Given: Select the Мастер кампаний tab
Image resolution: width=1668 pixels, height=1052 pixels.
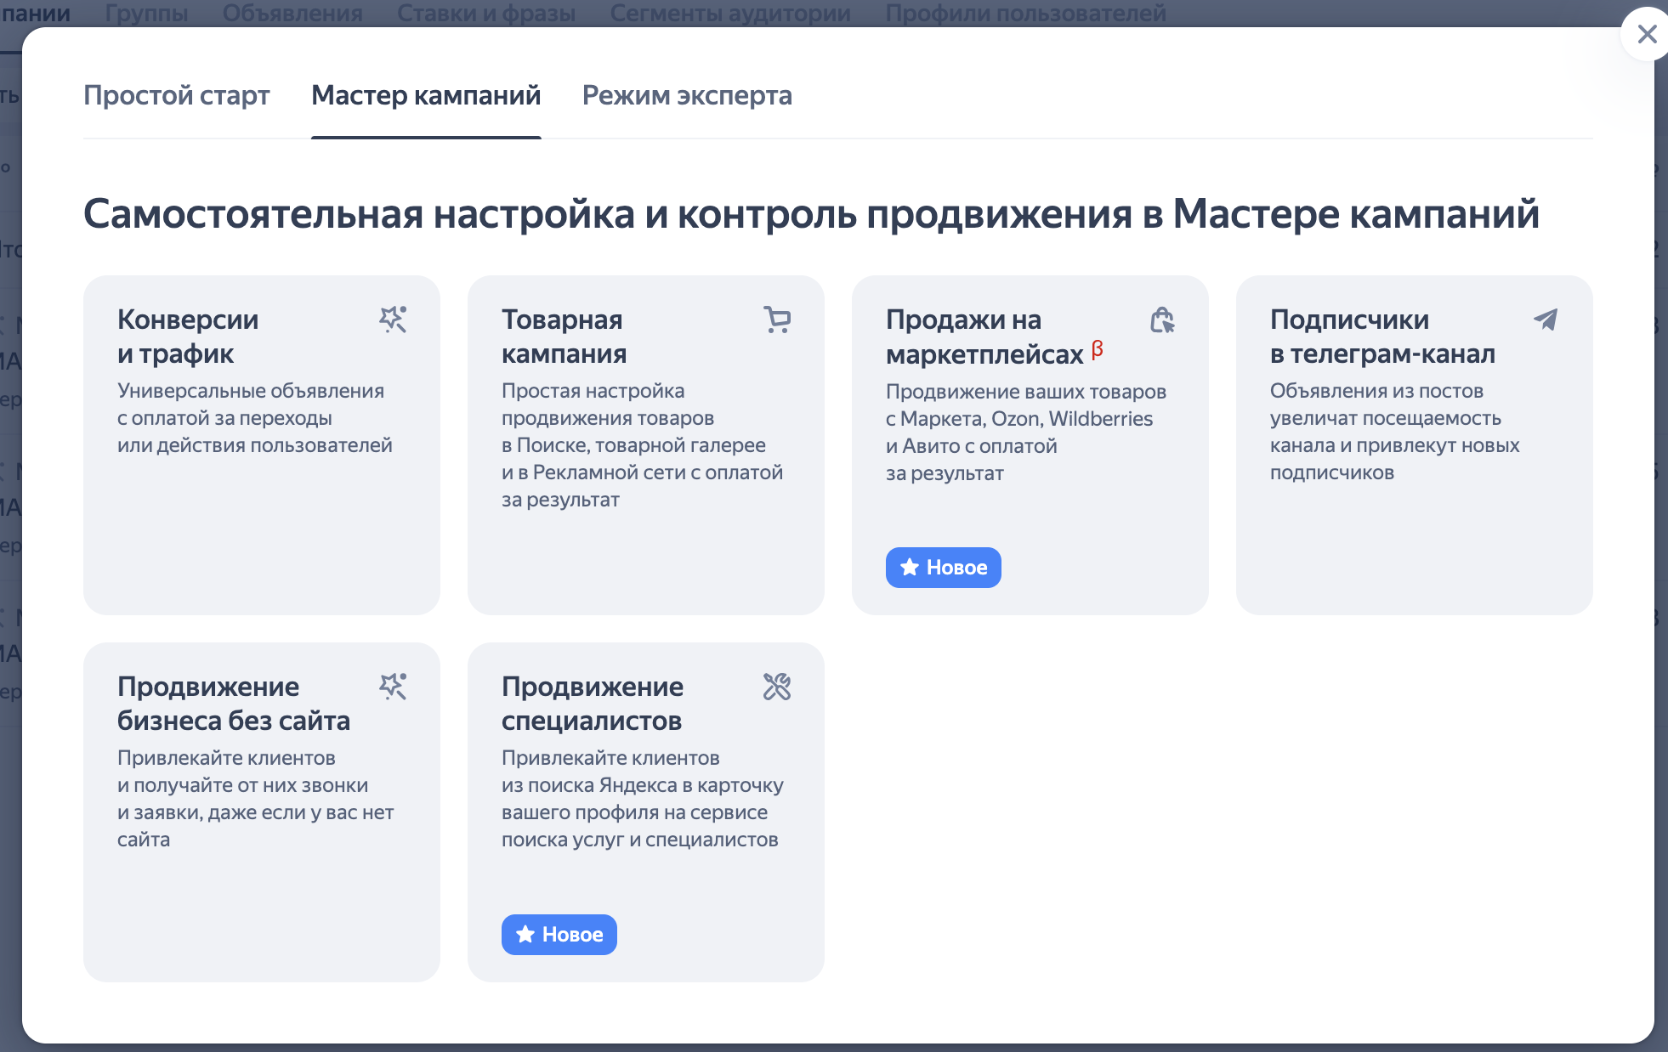Looking at the screenshot, I should coord(426,95).
